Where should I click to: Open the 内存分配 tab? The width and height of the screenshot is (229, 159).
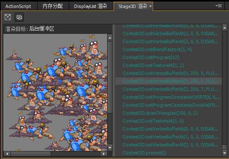click(53, 6)
